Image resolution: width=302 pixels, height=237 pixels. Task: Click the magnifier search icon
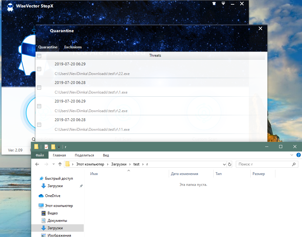(x=294, y=164)
